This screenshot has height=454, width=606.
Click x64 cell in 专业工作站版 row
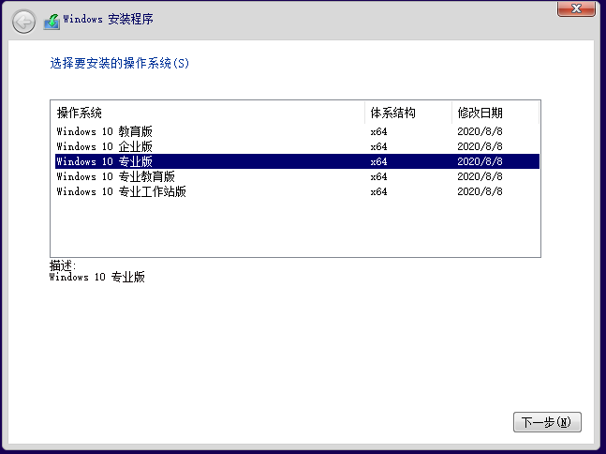pyautogui.click(x=378, y=191)
